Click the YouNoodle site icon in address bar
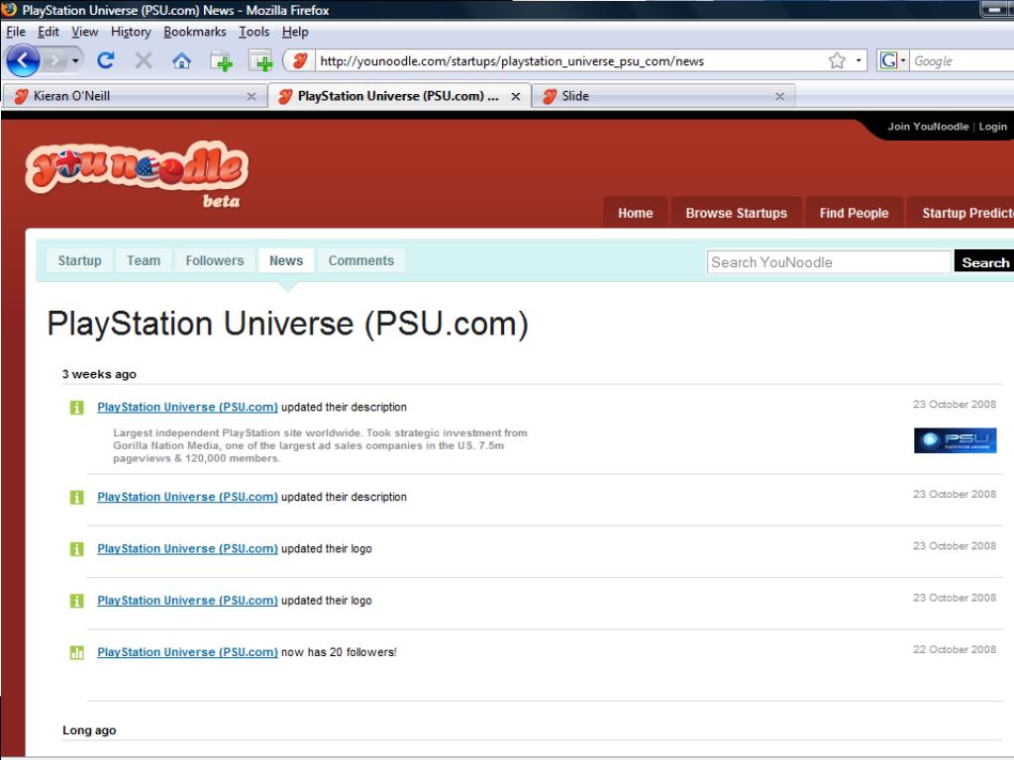 (x=299, y=60)
